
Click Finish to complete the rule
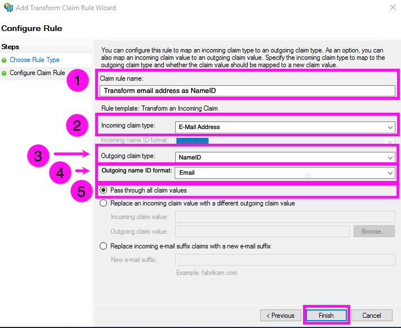tap(326, 316)
